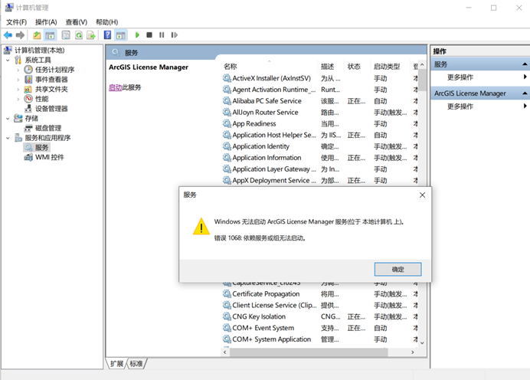Screen dimensions: 530x380
Task: Click the Back arrow in toolbar
Action: [x=8, y=35]
